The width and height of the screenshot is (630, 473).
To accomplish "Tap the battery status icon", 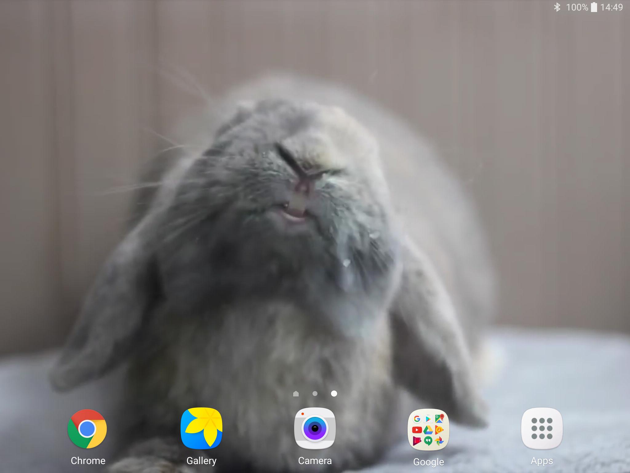I will [594, 7].
